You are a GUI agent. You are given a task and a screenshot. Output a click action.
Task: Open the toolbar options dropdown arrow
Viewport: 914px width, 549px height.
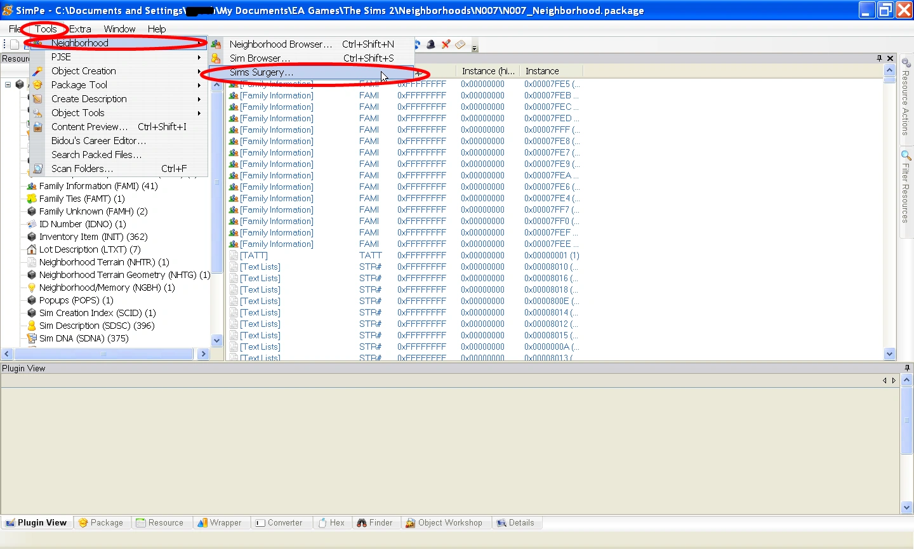pyautogui.click(x=474, y=47)
